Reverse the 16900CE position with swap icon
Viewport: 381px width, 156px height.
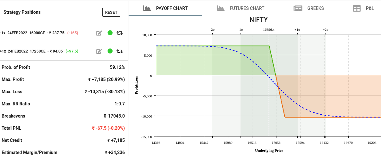(120, 33)
